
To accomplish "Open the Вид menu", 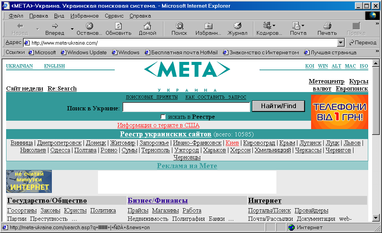I will (x=59, y=16).
